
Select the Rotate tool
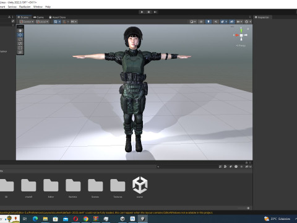pyautogui.click(x=20, y=39)
